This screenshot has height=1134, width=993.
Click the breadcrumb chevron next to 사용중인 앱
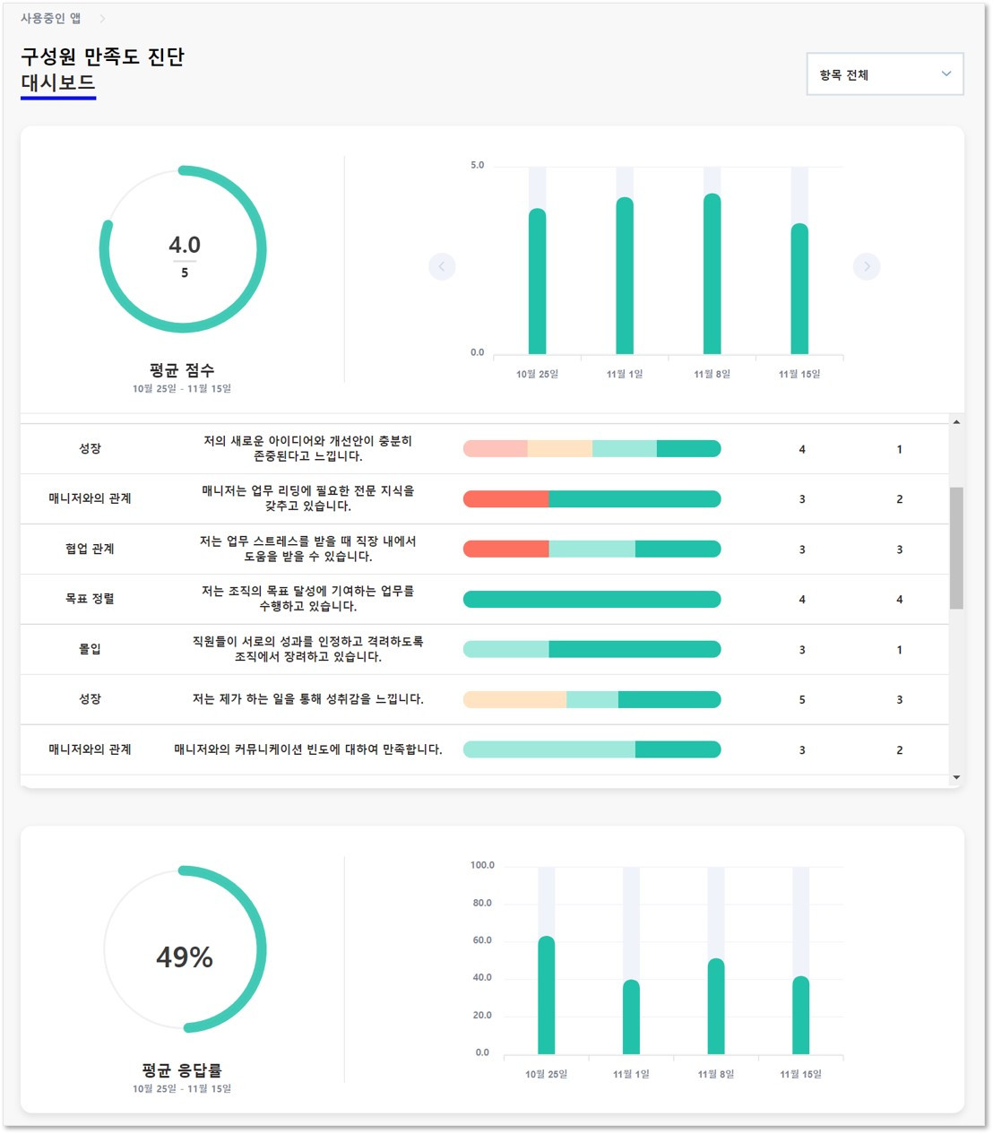(x=103, y=16)
